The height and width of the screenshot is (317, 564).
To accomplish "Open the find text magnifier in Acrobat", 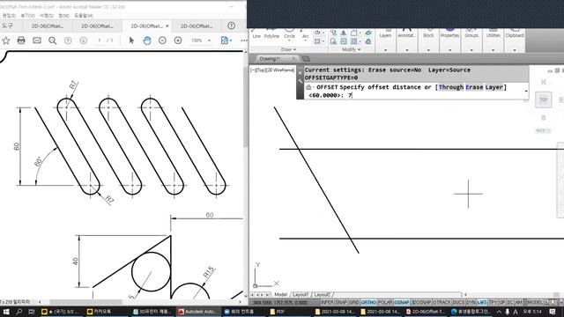I will [53, 41].
